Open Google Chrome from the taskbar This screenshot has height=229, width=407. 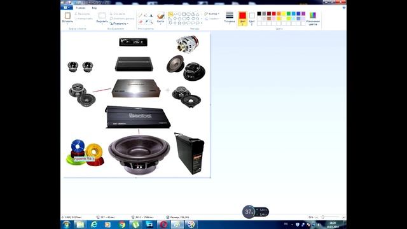(121, 225)
